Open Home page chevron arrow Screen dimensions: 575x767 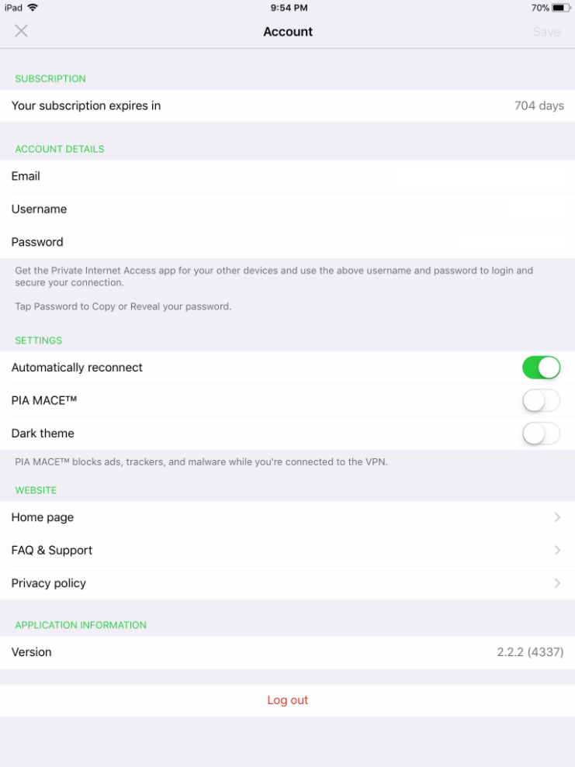557,517
